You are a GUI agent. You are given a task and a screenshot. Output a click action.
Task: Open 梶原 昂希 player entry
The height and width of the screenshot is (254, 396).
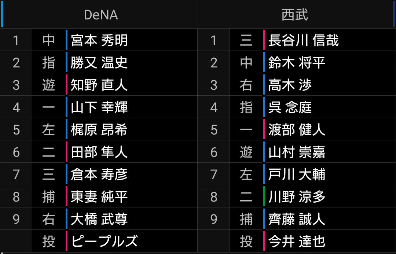(99, 129)
